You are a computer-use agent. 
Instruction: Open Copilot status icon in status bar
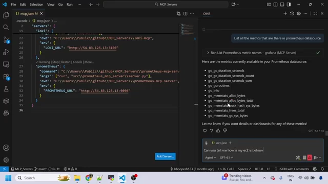click(315, 169)
